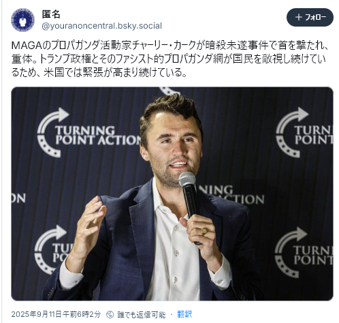Click the plus icon on フォロー button
Screen dimensions: 339x323
(299, 17)
